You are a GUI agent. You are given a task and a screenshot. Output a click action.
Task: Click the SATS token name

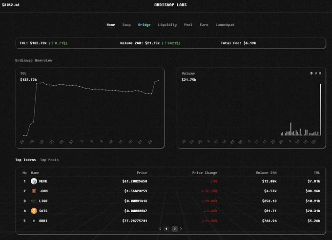pos(43,211)
